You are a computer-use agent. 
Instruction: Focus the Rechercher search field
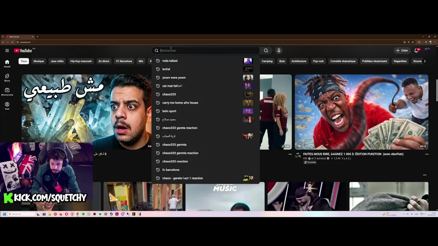[x=206, y=51]
